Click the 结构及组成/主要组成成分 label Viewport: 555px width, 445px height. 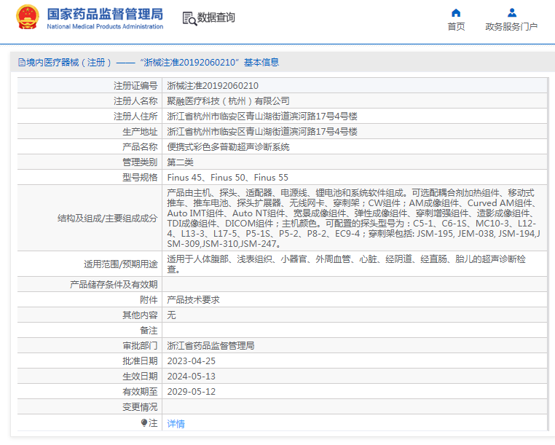(108, 218)
